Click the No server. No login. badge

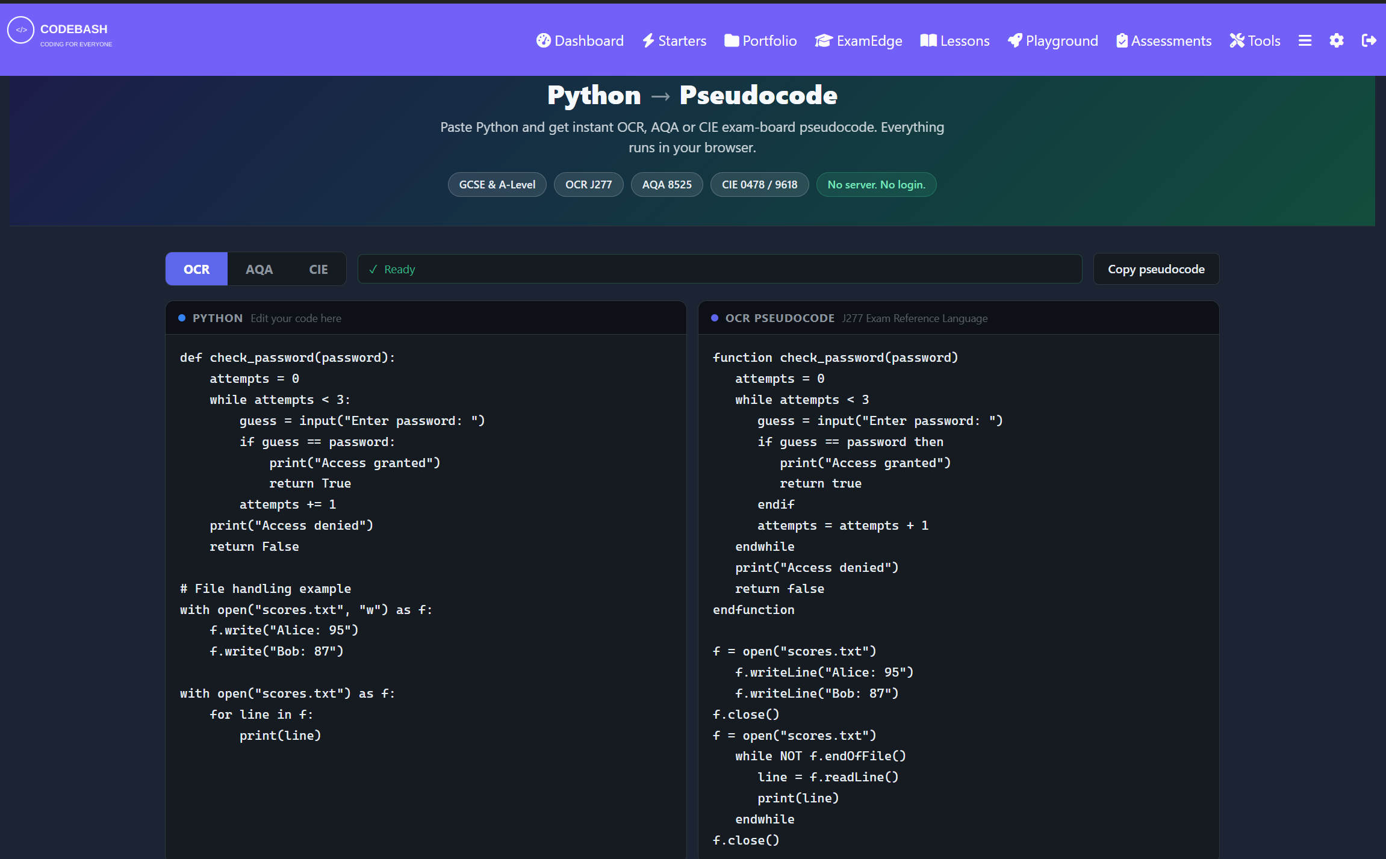point(876,185)
